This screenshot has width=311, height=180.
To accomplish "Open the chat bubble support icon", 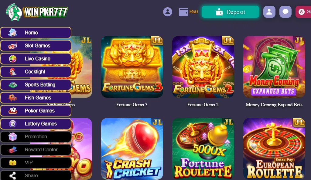I will (x=285, y=12).
